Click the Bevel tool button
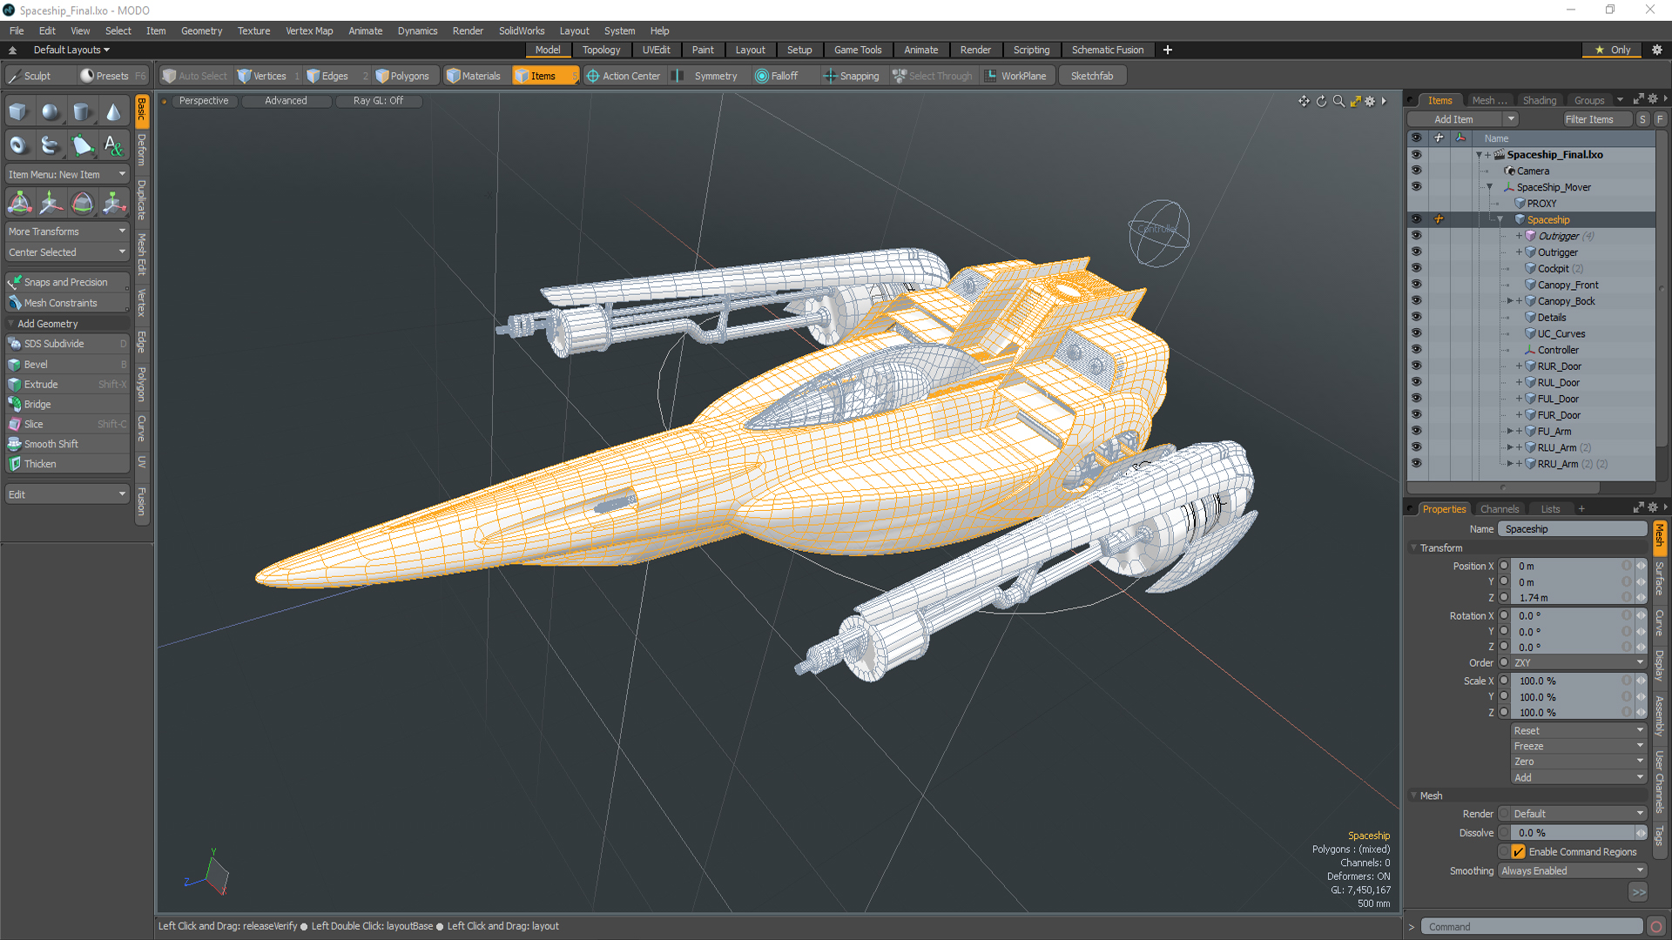This screenshot has height=940, width=1672. click(36, 364)
